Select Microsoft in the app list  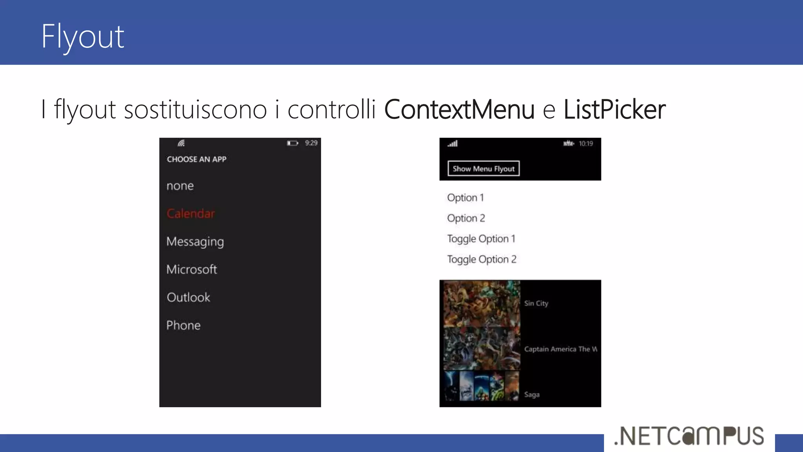tap(191, 269)
